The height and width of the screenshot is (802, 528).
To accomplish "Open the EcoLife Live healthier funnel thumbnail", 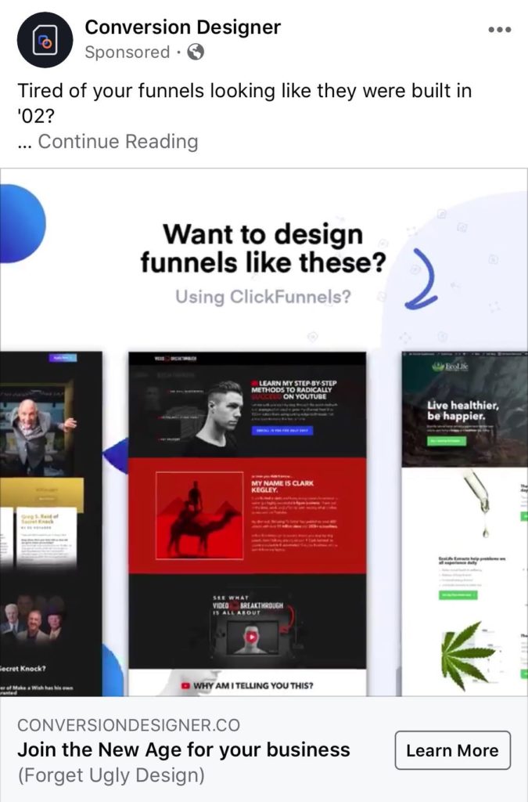I will [465, 523].
